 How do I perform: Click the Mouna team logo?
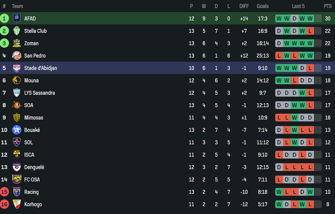pos(17,80)
